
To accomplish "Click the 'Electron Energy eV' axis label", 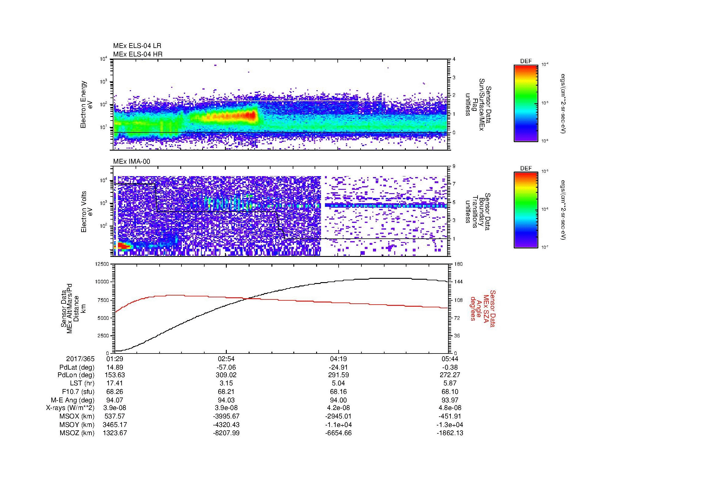I will (87, 104).
